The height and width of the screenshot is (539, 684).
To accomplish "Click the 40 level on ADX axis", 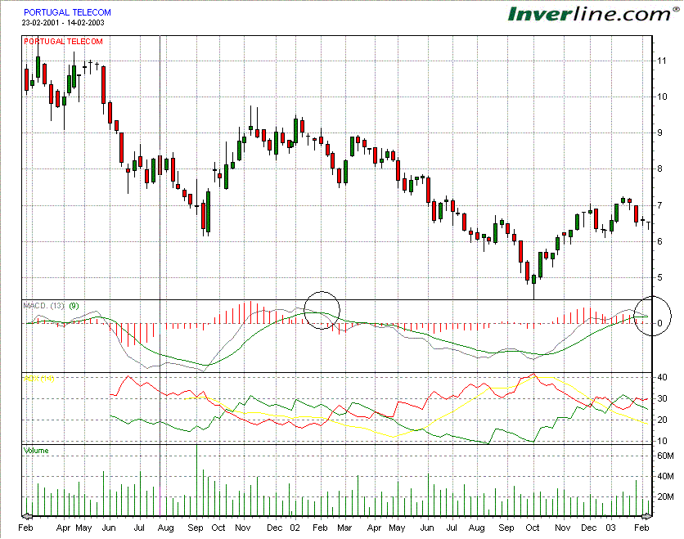I will pos(662,377).
